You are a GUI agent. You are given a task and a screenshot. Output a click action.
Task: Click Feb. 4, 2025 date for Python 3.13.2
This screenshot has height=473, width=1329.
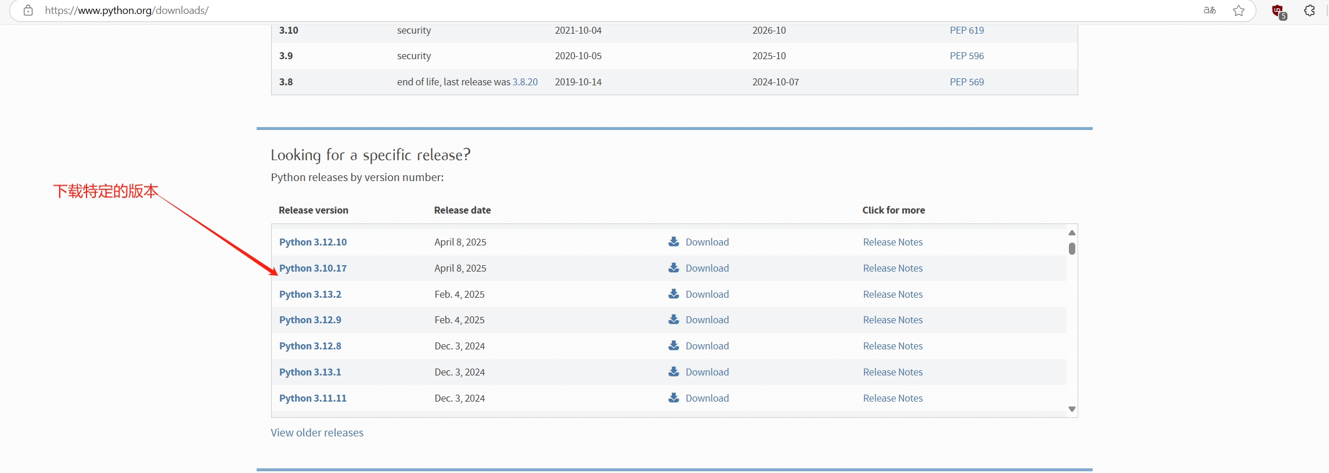pyautogui.click(x=459, y=294)
